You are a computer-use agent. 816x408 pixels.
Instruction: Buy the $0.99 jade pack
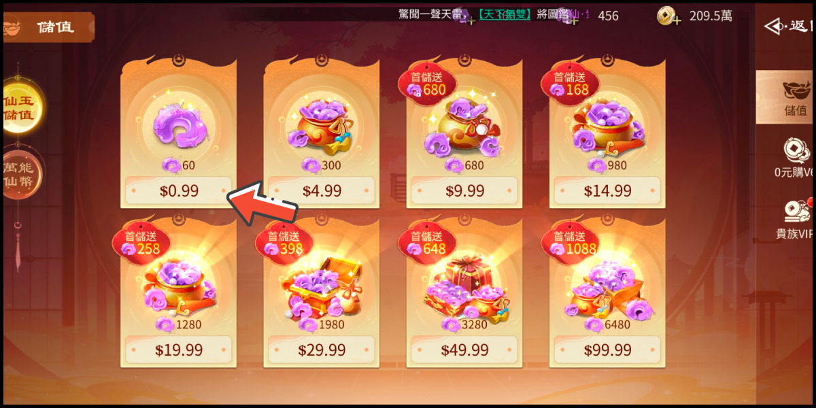pos(179,191)
